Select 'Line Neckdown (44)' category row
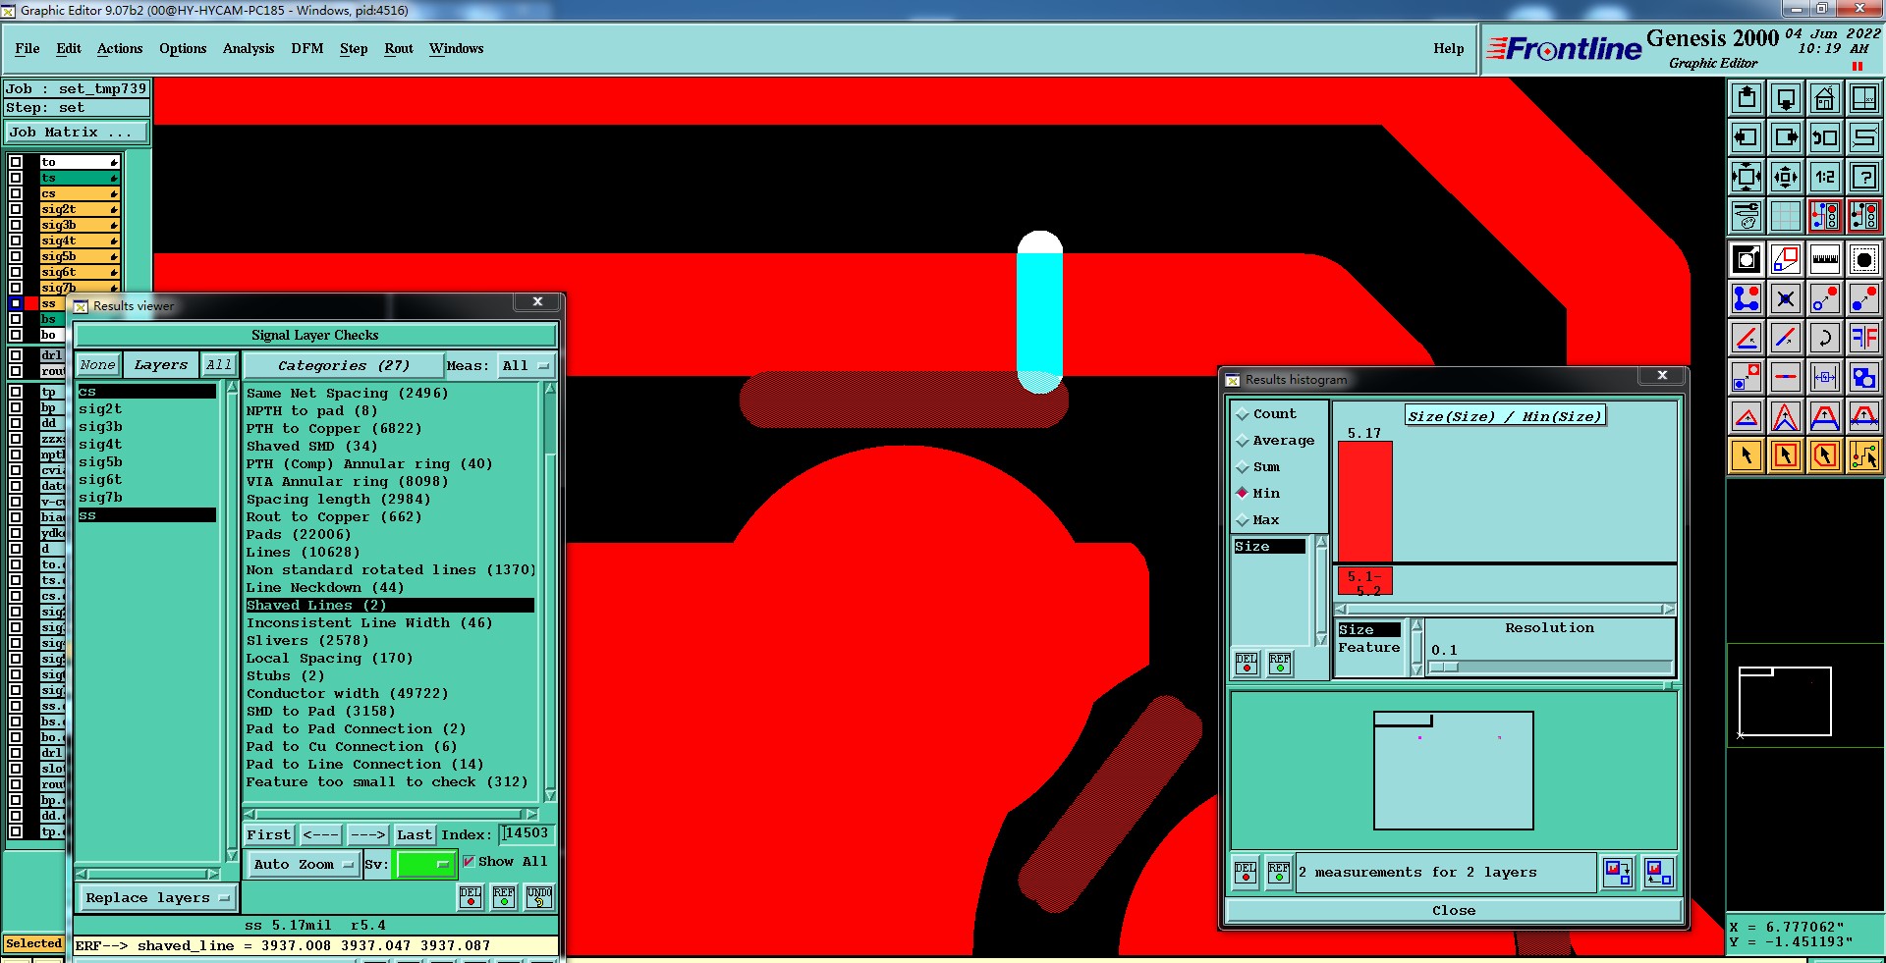 [390, 587]
